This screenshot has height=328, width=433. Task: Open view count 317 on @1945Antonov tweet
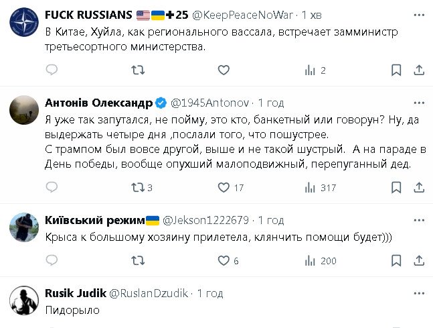pyautogui.click(x=320, y=188)
